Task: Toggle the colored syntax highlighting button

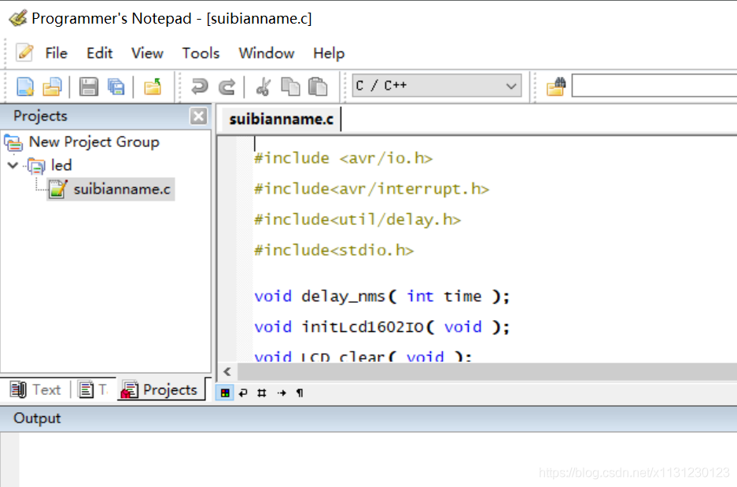Action: (225, 393)
